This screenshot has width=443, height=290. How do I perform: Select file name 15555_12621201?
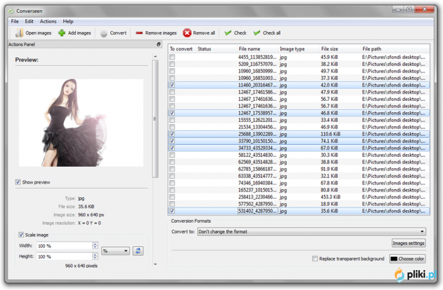pos(257,120)
